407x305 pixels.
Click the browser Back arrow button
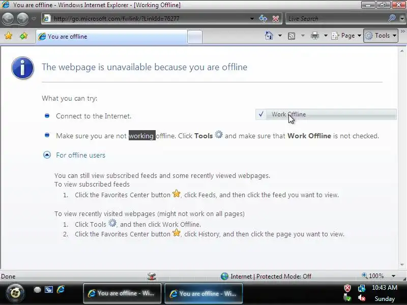8,18
